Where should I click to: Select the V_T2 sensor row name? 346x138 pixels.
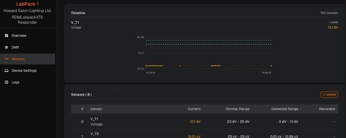coord(95,134)
